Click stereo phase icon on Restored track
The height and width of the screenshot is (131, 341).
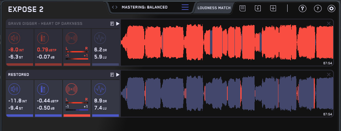coord(71,89)
